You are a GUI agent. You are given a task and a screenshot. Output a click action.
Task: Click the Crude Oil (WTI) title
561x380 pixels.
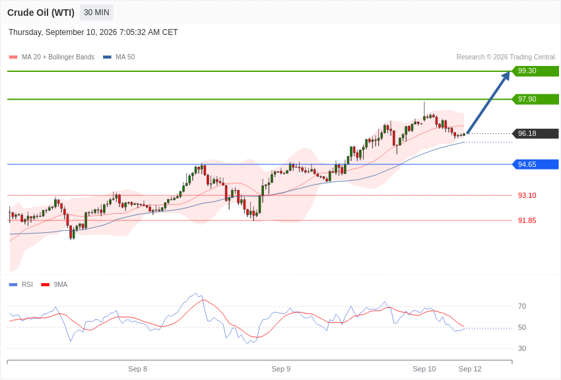41,13
